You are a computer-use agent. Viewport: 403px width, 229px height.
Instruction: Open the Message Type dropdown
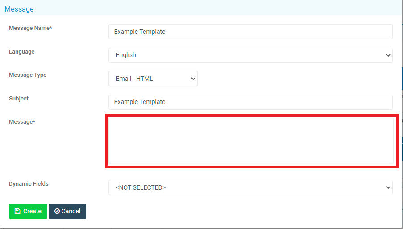pos(153,79)
